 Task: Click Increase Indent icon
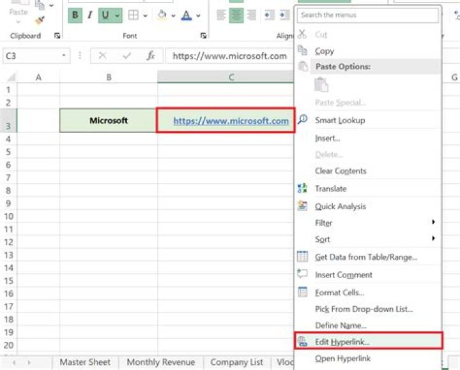tap(284, 15)
